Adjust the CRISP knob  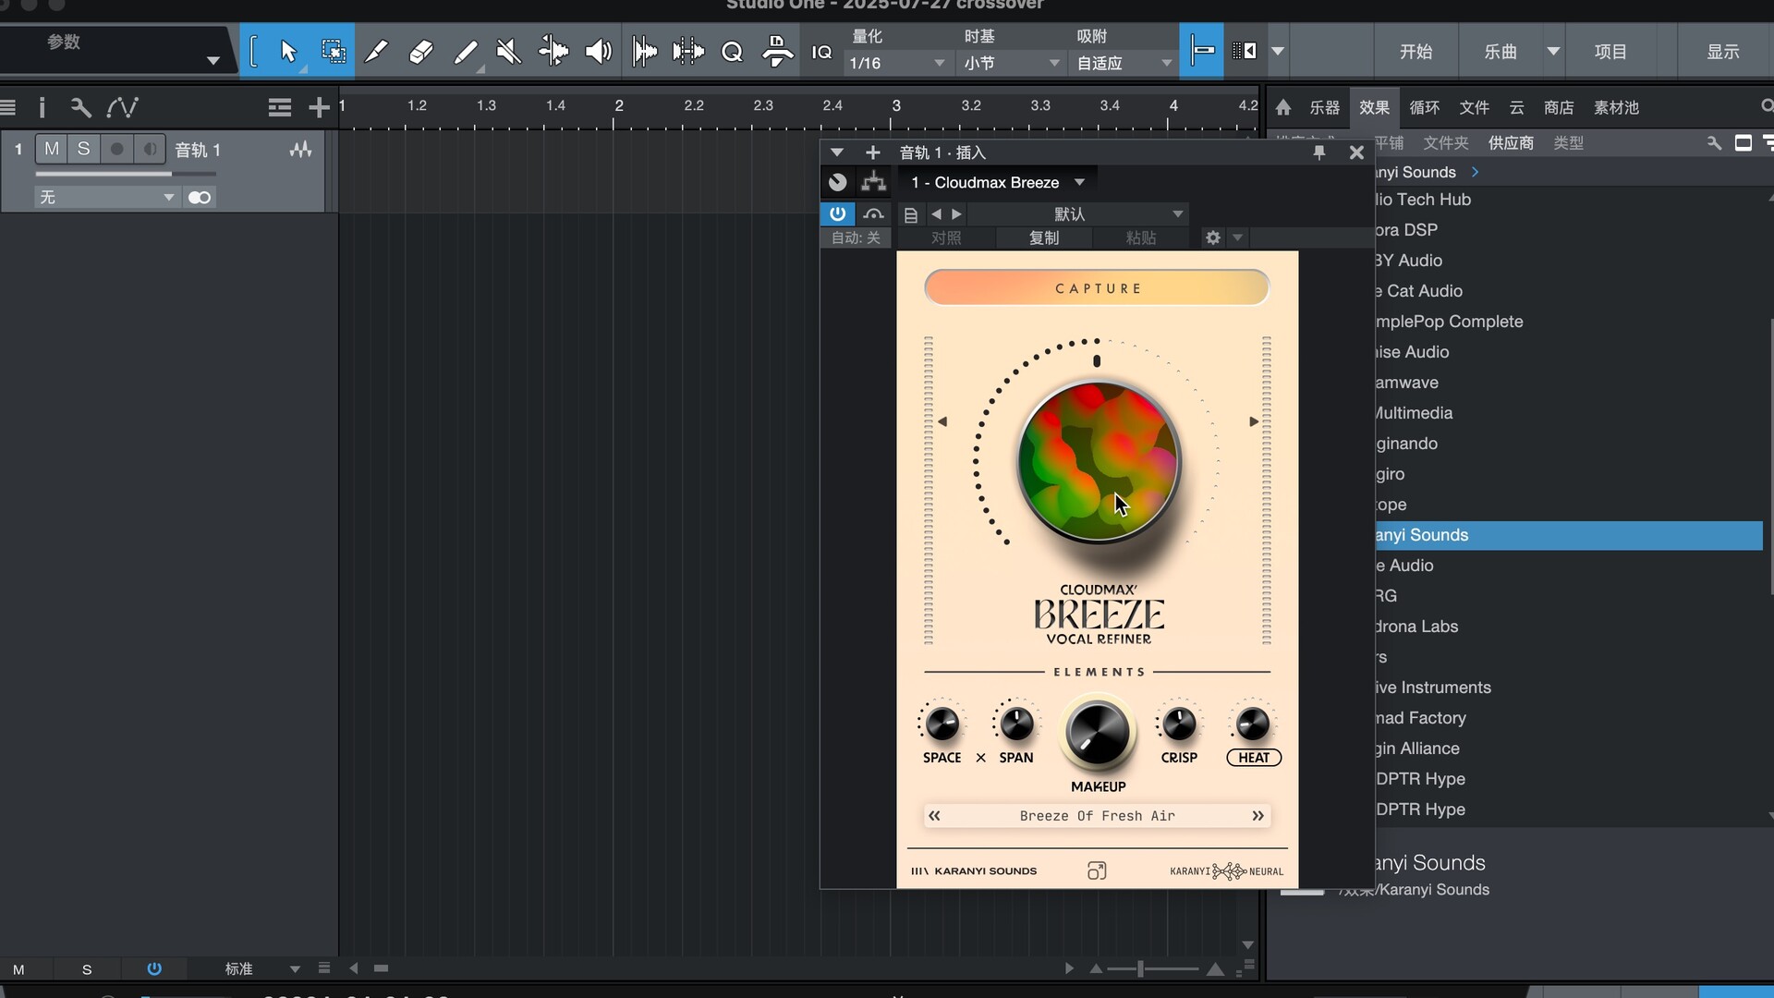click(1179, 724)
